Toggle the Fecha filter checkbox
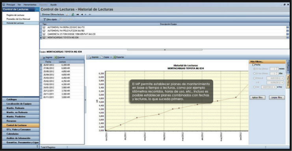The width and height of the screenshot is (292, 151). 253,65
